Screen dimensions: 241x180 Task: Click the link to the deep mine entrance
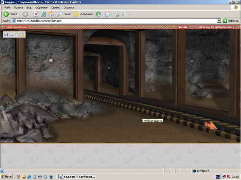216,27
